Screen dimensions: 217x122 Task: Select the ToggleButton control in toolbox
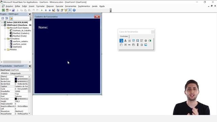[x=150, y=41]
